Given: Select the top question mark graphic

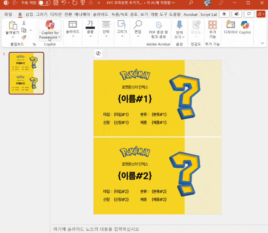Looking at the screenshot, I should [x=185, y=97].
